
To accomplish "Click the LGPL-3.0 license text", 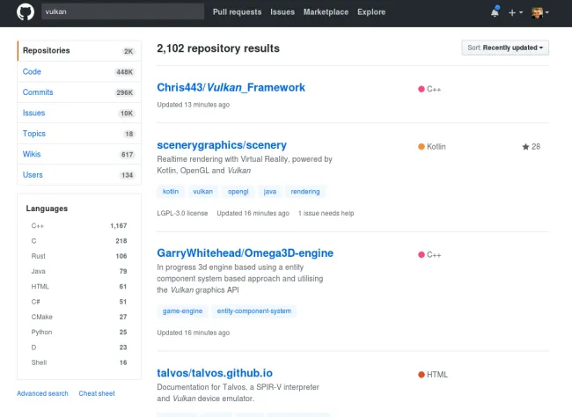I will click(x=182, y=213).
